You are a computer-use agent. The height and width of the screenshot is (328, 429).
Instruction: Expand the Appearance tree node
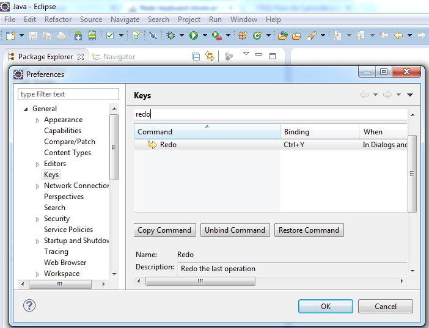coord(37,120)
